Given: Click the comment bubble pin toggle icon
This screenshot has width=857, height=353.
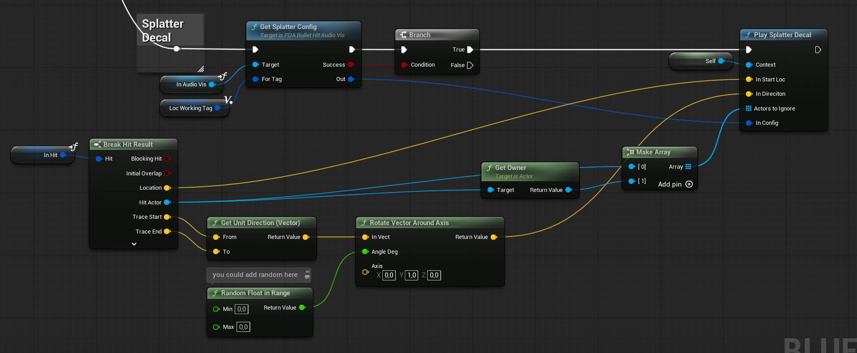Looking at the screenshot, I should click(x=307, y=272).
